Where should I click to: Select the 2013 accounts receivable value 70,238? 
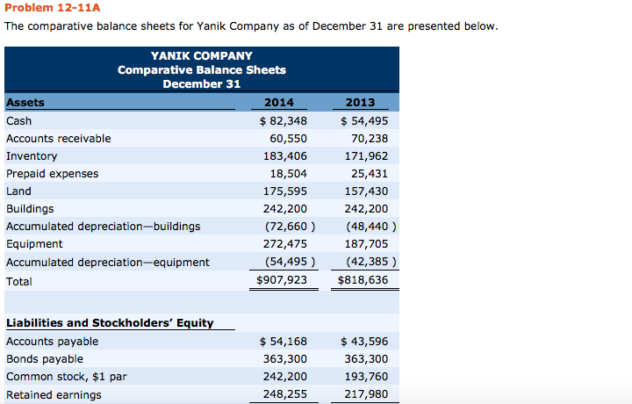coord(369,138)
